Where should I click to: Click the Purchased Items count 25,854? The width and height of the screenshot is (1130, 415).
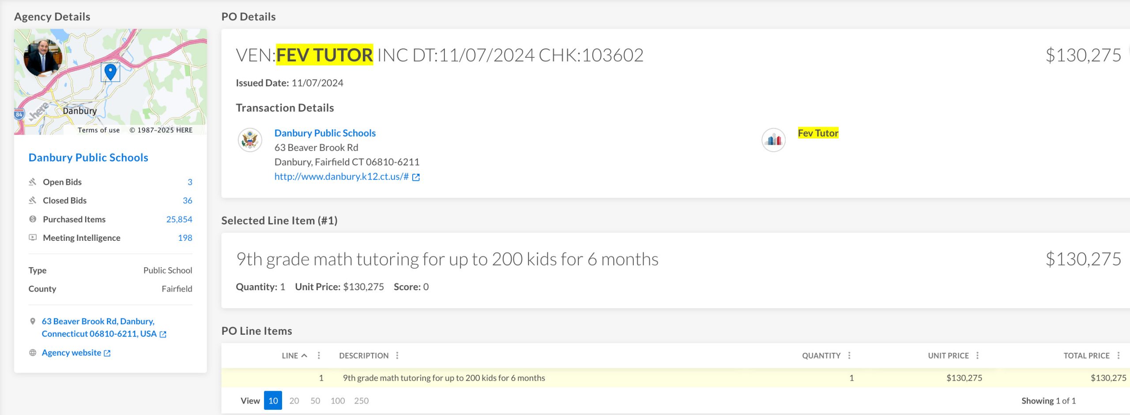(x=179, y=219)
